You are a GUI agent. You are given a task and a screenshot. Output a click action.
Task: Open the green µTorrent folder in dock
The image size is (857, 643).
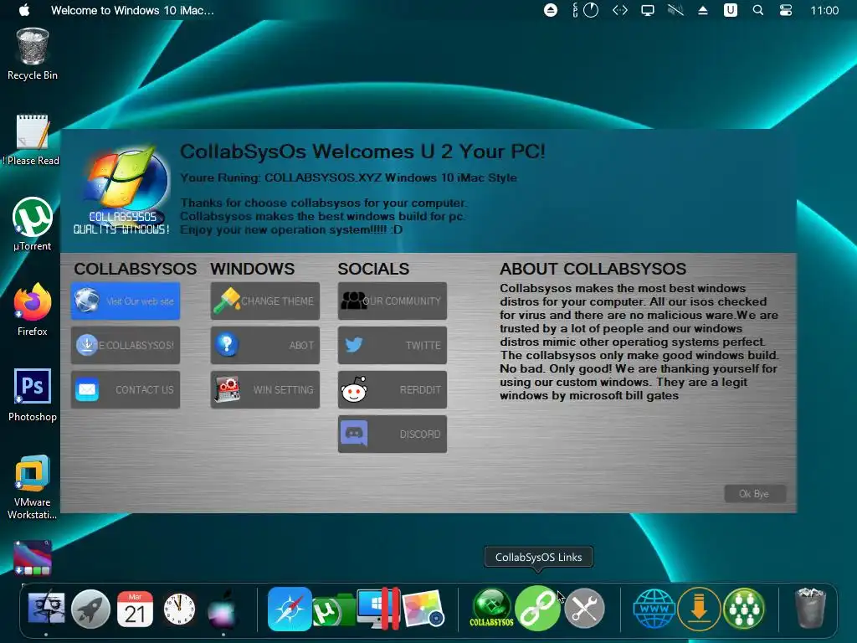[x=333, y=611]
